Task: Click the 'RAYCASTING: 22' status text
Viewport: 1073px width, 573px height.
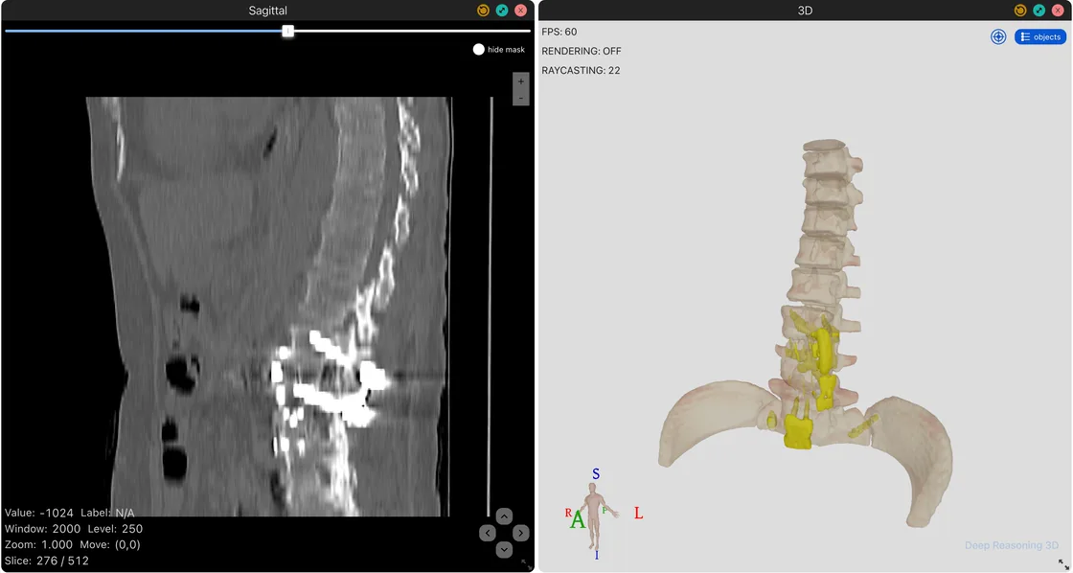Action: (581, 71)
